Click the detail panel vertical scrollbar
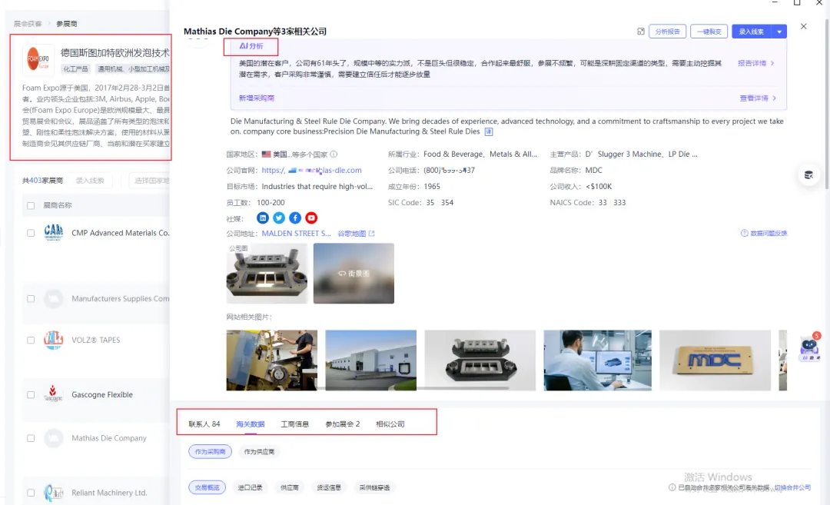The height and width of the screenshot is (505, 830). click(x=827, y=103)
